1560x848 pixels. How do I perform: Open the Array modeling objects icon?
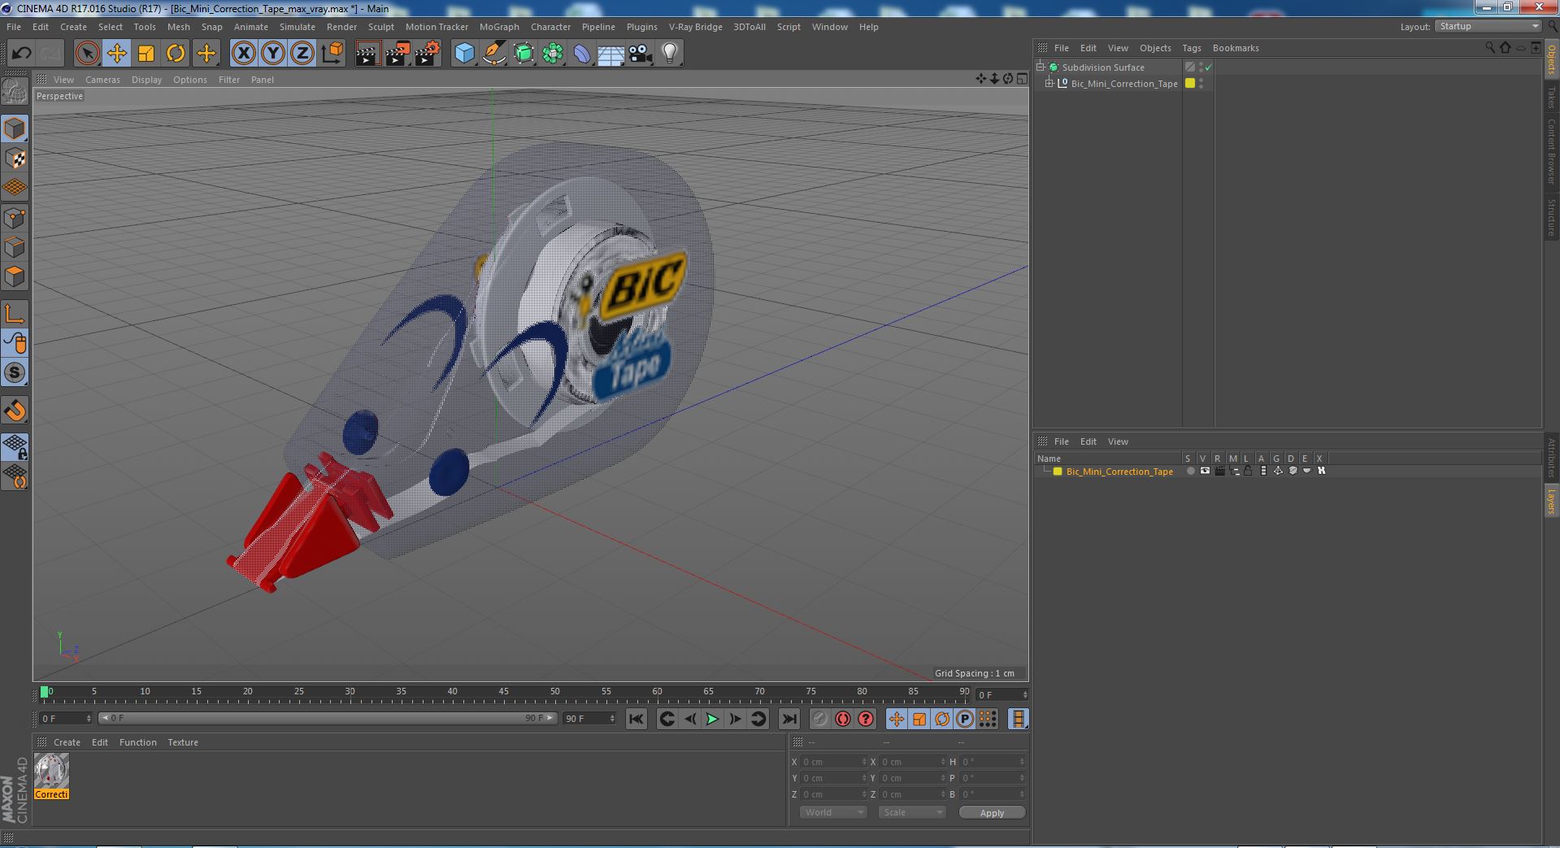pos(553,54)
